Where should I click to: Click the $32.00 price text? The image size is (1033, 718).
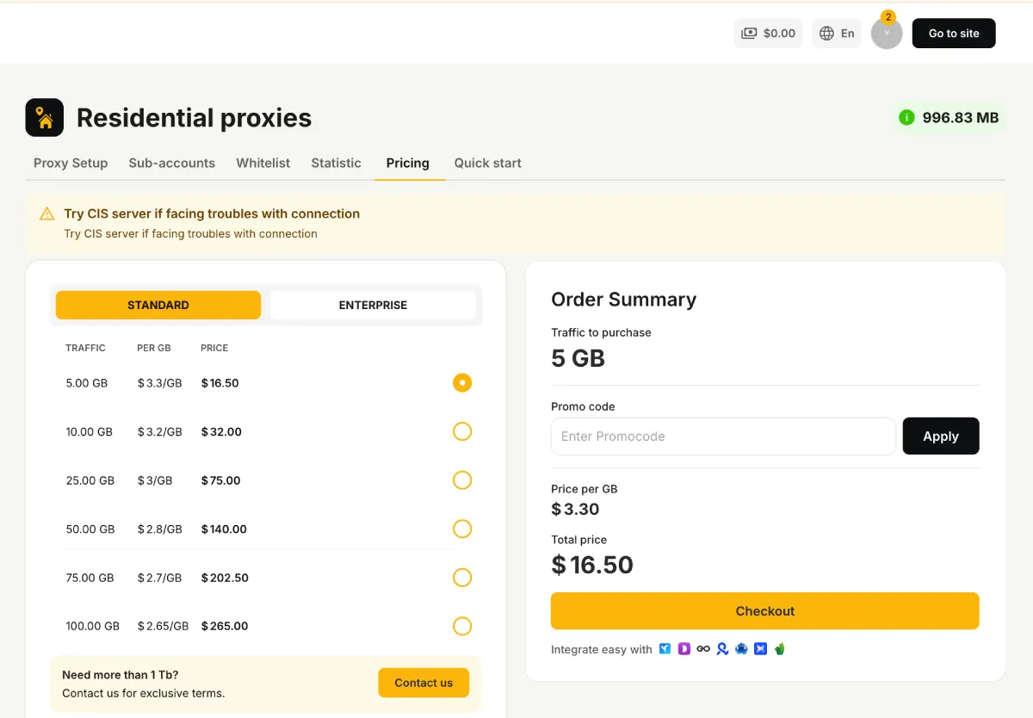point(221,431)
